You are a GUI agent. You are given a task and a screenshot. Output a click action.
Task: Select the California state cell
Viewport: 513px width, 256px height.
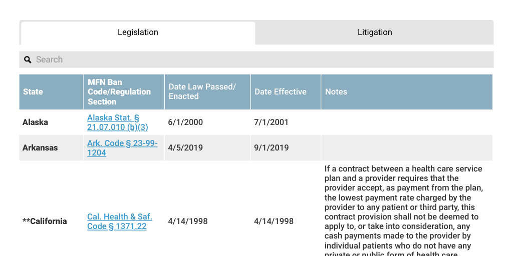pos(45,221)
